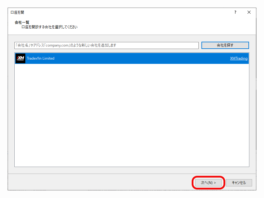264x198 pixels.
Task: Click the 会社を探す button
Action: 225,45
